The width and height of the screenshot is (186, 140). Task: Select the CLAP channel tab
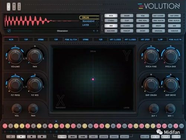(160, 40)
